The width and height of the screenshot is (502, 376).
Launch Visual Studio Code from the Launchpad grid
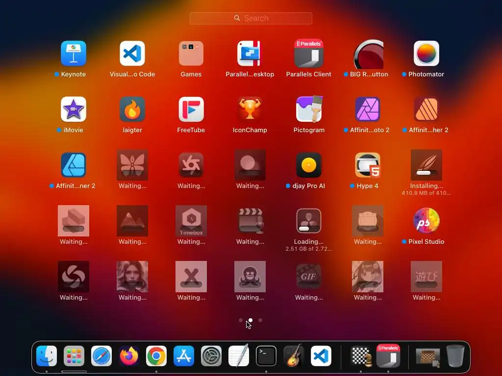(132, 53)
